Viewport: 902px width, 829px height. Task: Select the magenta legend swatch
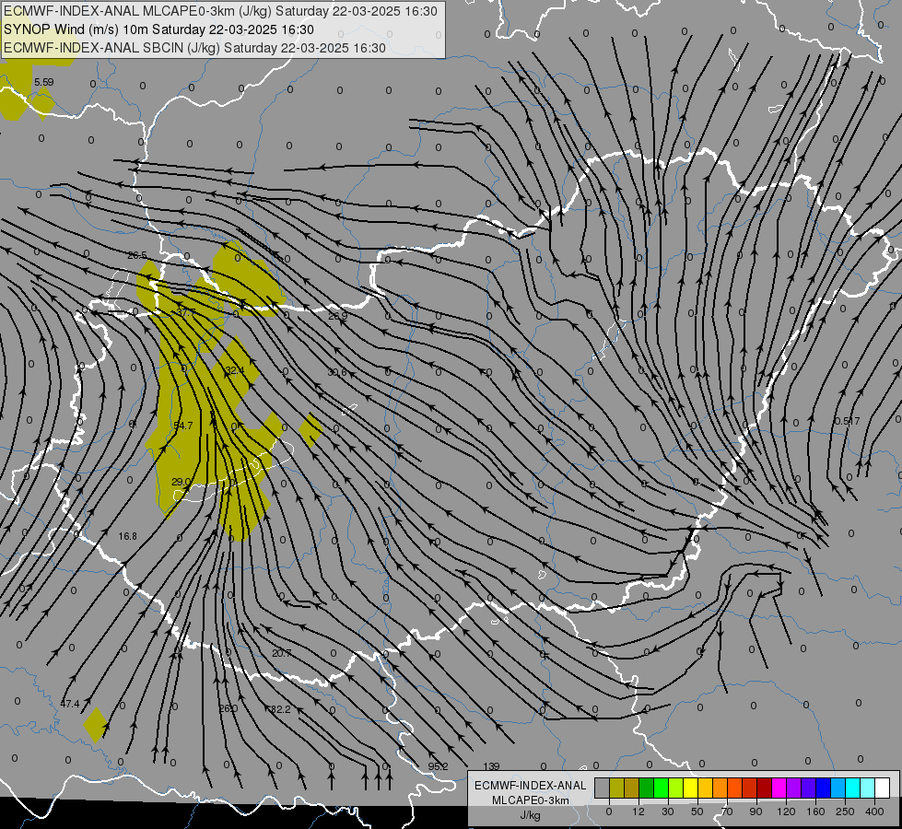pos(779,788)
